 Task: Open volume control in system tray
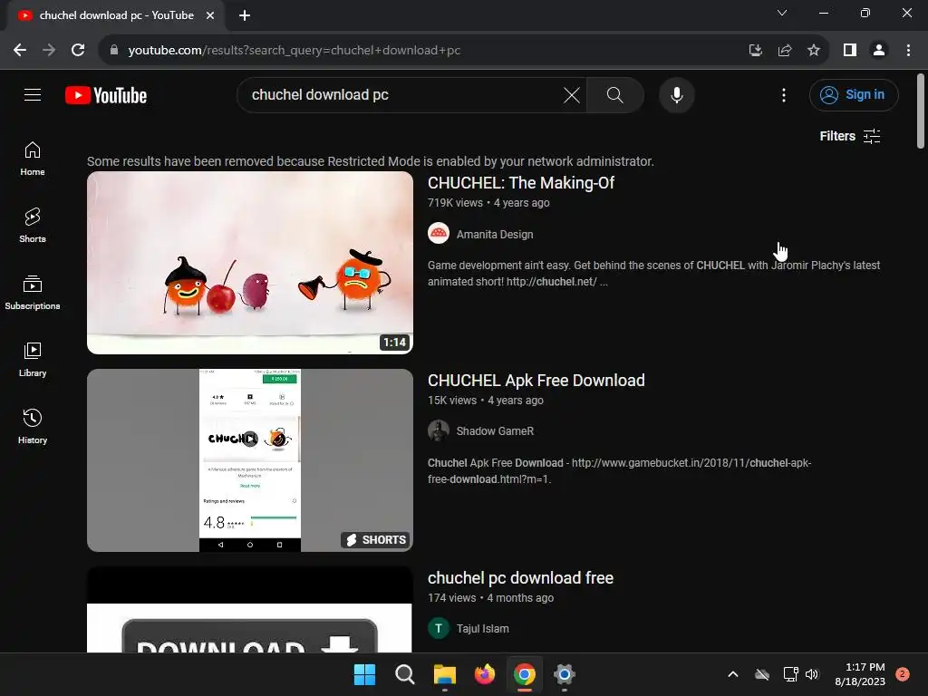tap(812, 674)
